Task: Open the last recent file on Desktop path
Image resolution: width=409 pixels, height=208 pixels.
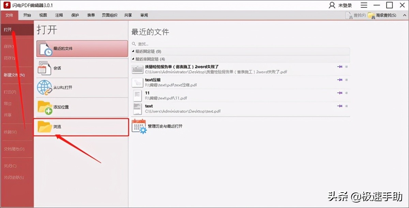Action: pyautogui.click(x=240, y=108)
